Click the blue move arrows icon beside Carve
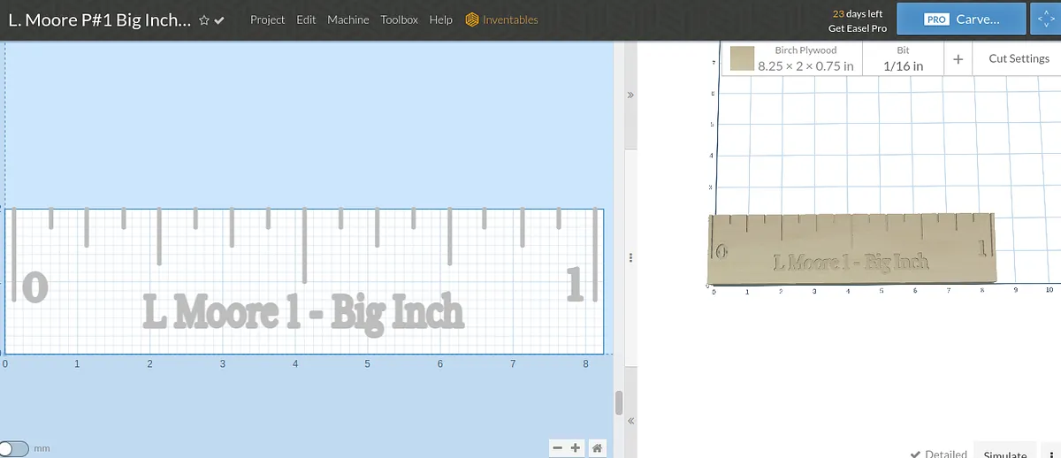Screen dimensions: 1061x458 coord(1045,19)
